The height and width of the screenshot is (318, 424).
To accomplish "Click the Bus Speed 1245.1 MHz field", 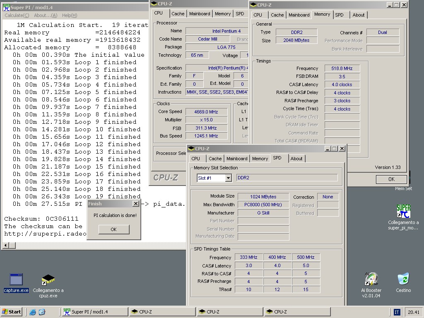I will click(206, 136).
